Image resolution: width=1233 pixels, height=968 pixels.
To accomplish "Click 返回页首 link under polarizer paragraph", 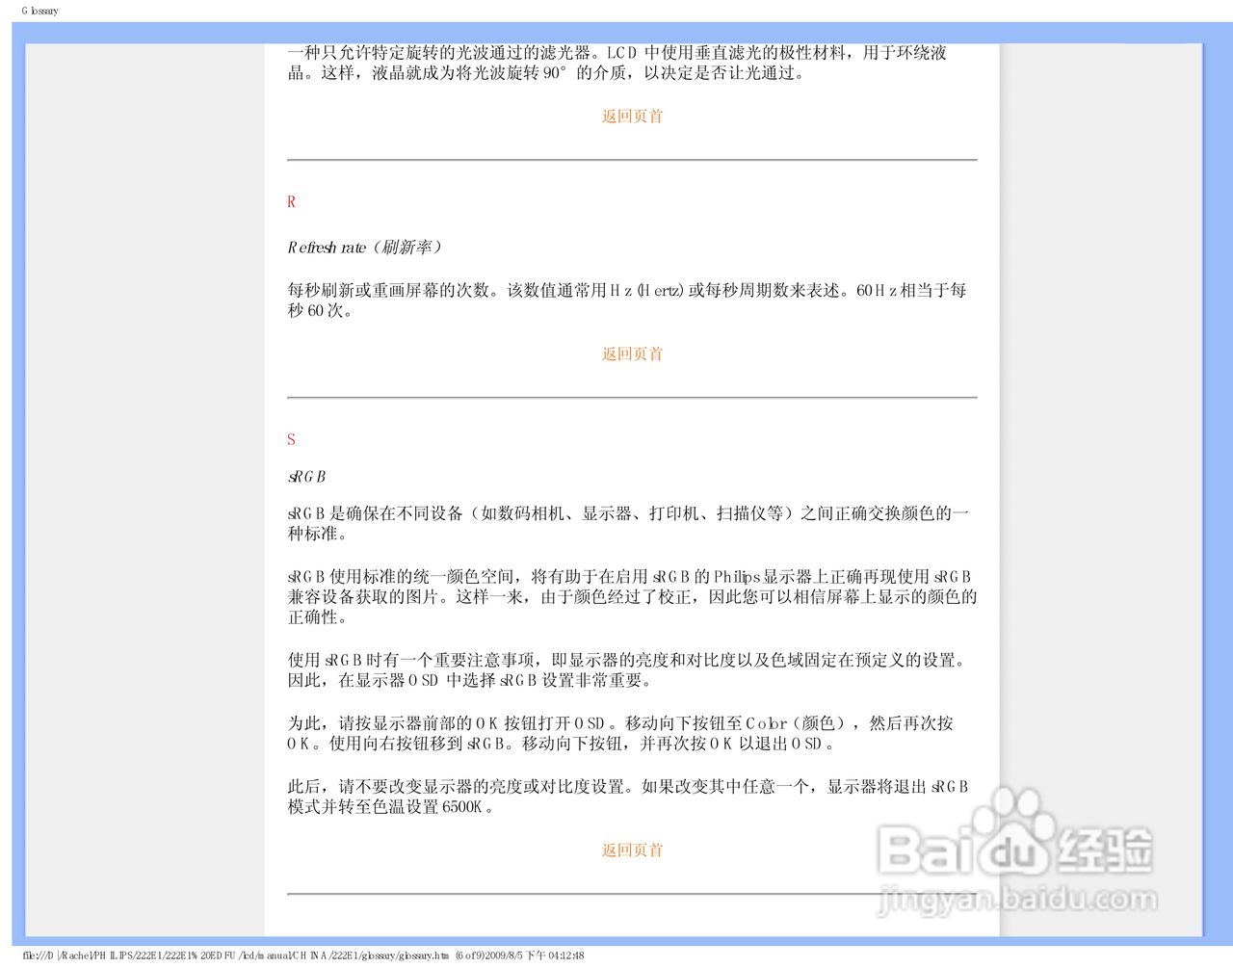I will pos(632,117).
